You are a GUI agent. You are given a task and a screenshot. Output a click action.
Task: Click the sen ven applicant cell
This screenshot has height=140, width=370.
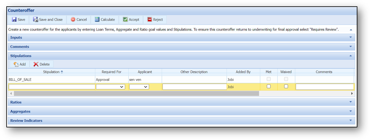click(x=145, y=80)
